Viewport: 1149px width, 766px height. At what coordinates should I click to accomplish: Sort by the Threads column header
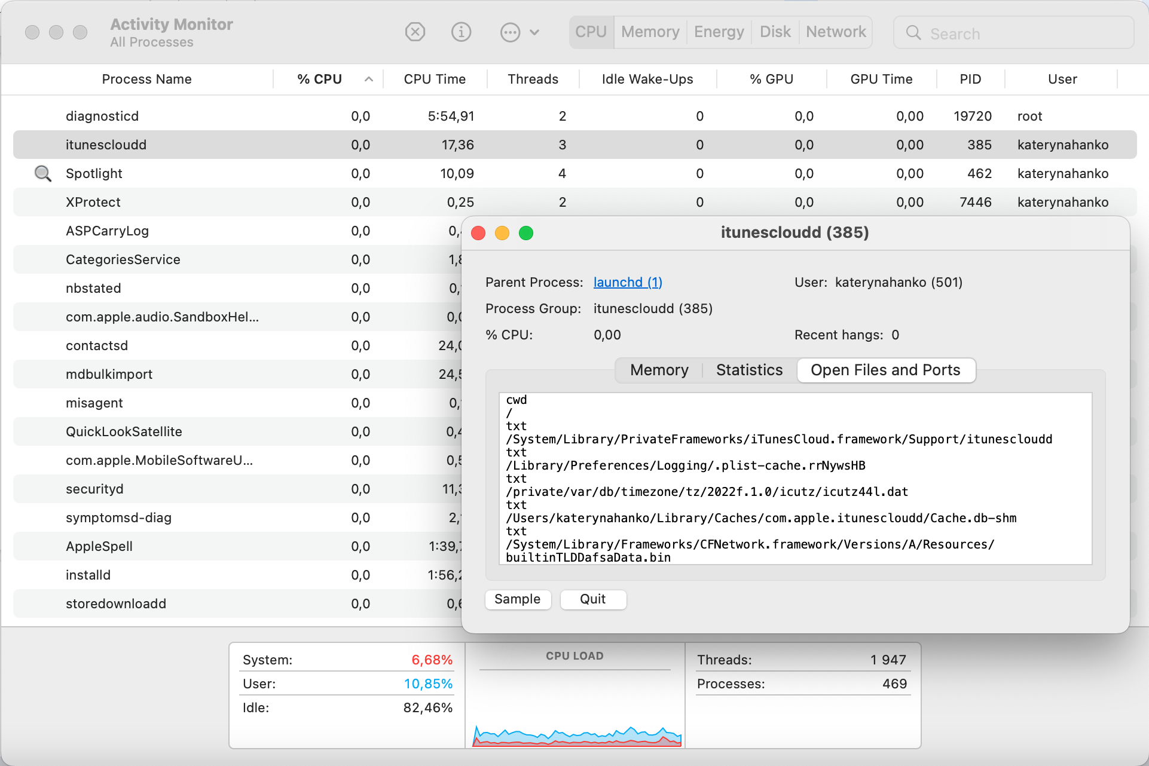(533, 79)
